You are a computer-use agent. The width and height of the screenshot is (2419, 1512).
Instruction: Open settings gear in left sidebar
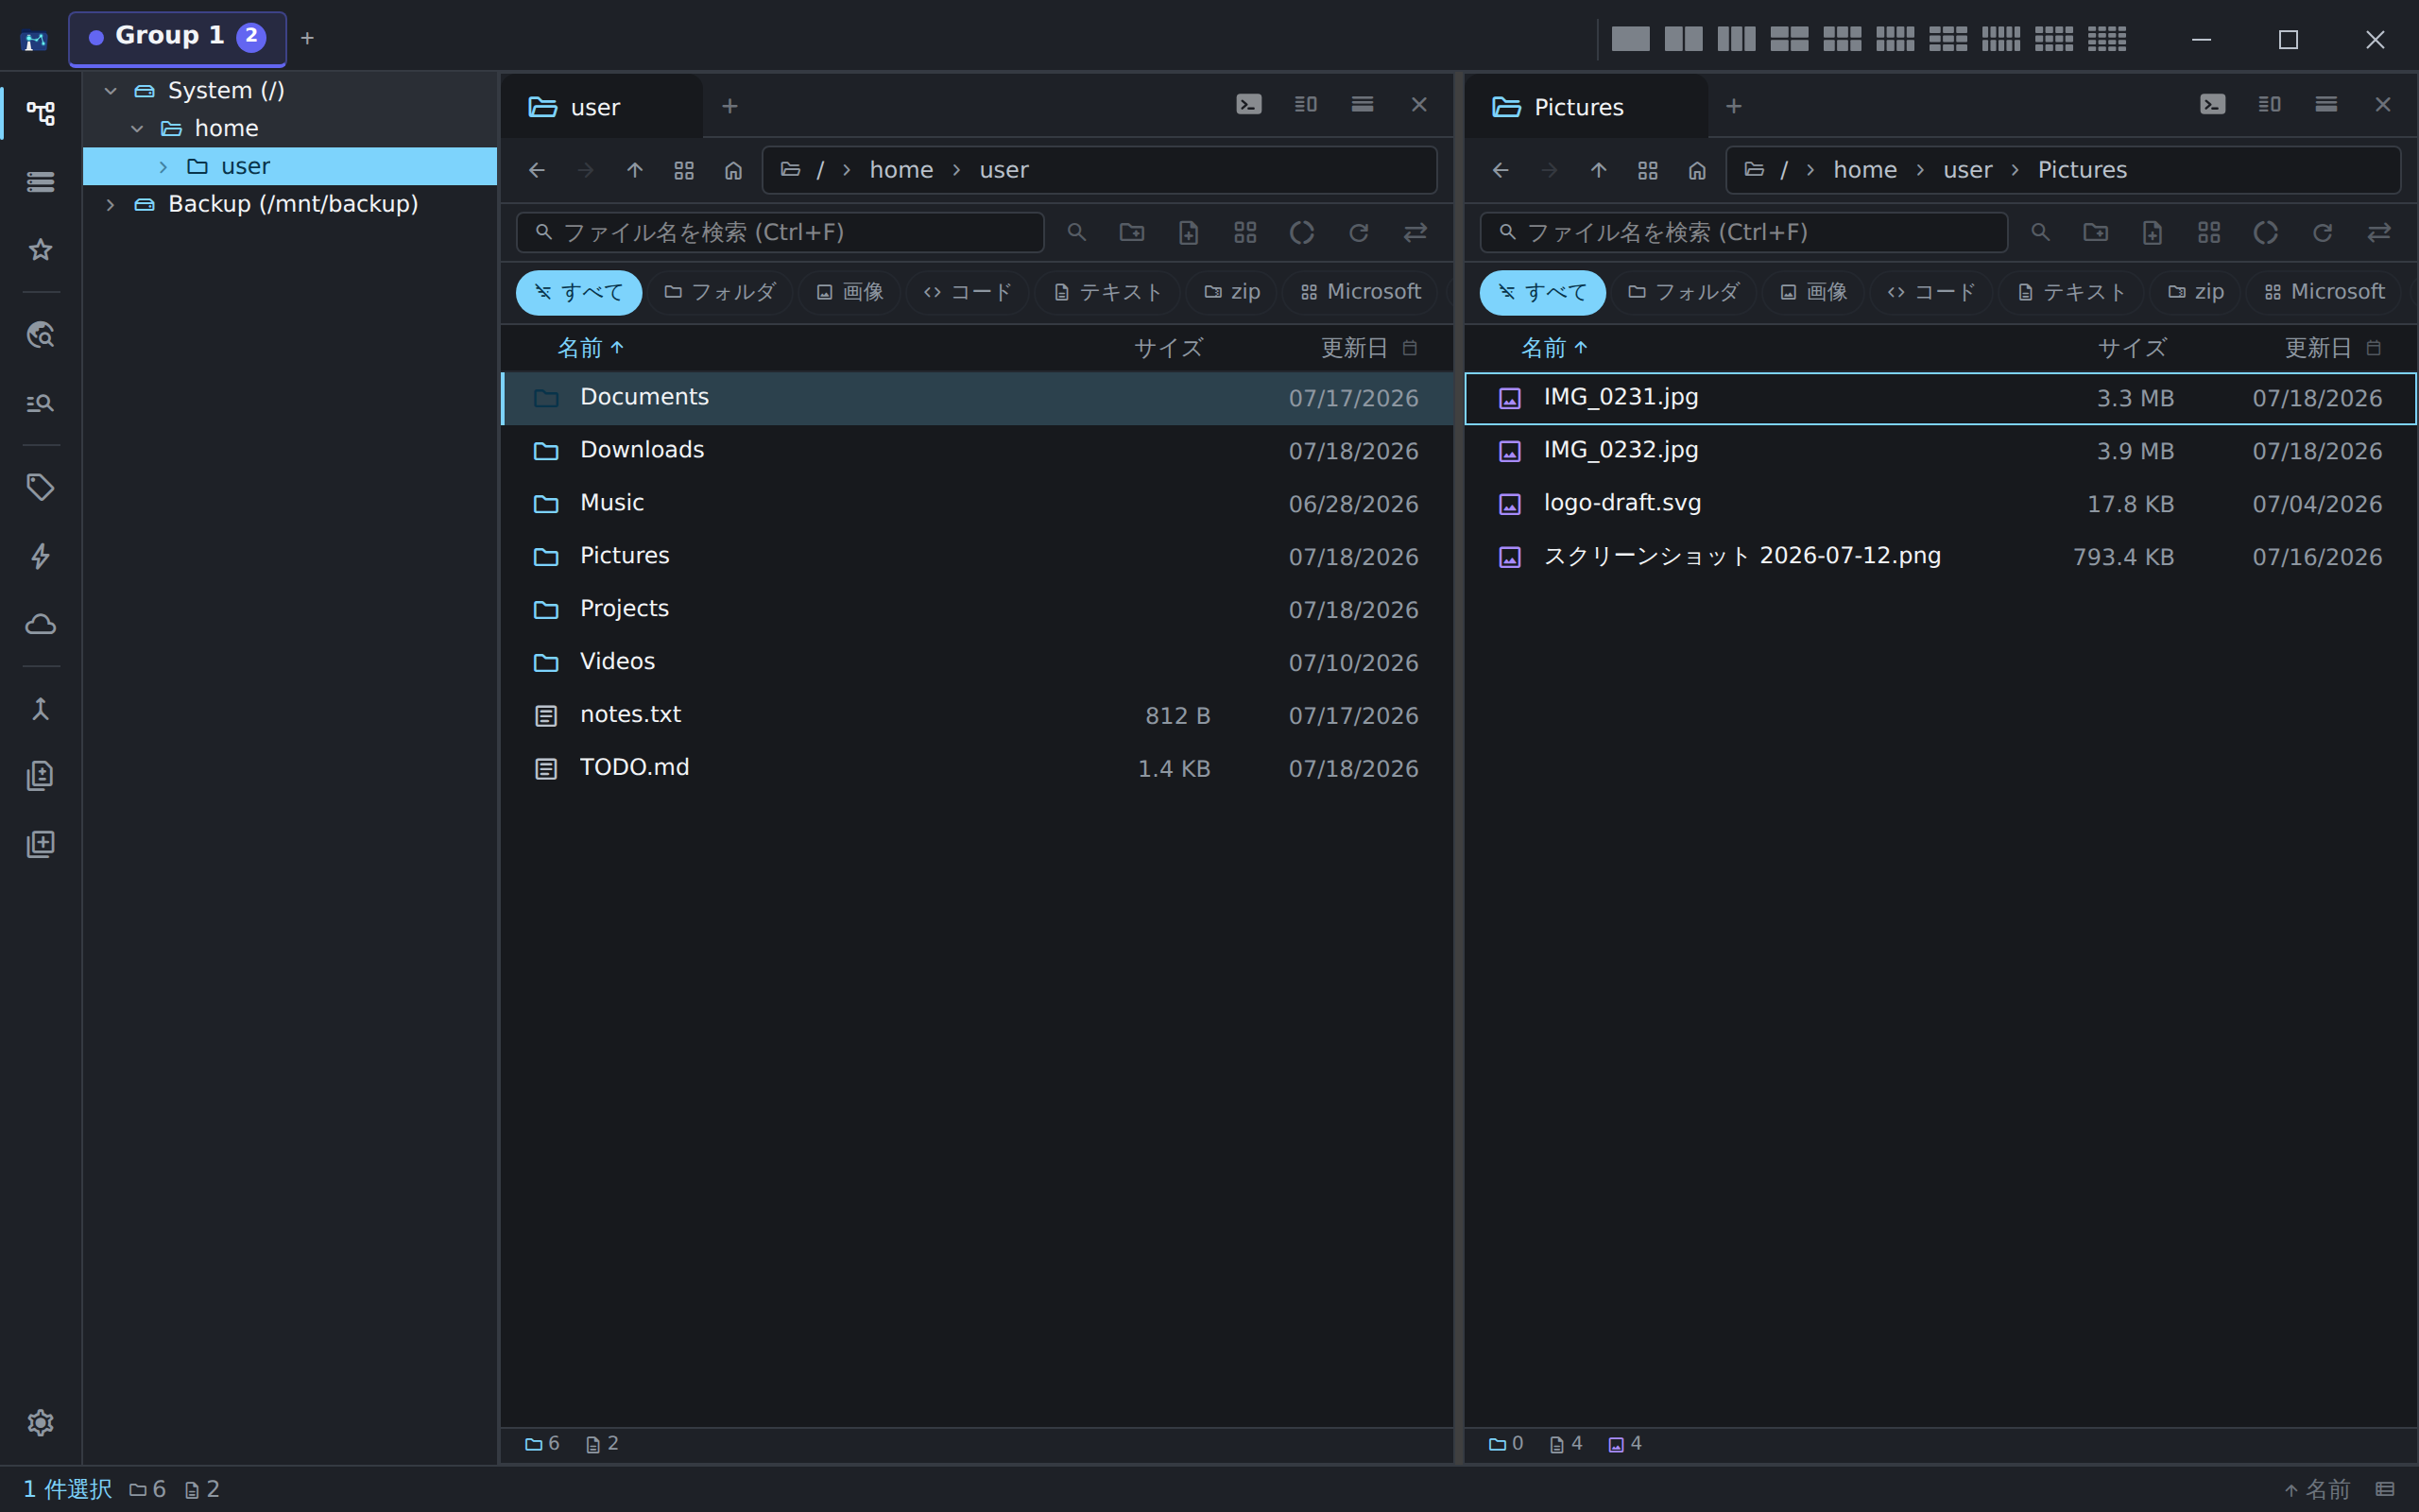[40, 1422]
